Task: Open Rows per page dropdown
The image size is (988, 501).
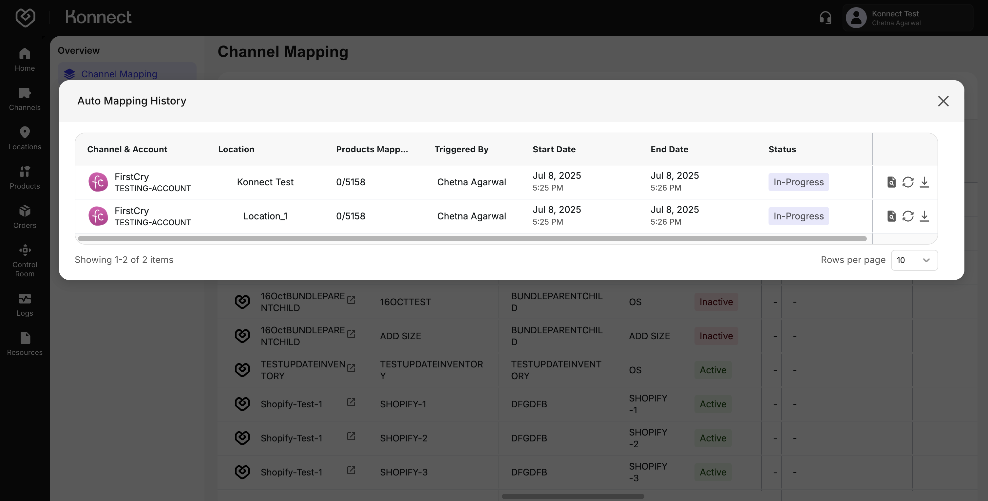Action: [914, 260]
